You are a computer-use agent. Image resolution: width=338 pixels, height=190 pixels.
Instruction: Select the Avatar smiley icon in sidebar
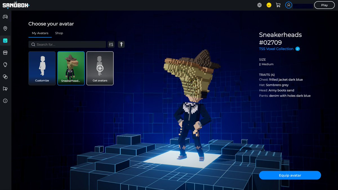5,41
